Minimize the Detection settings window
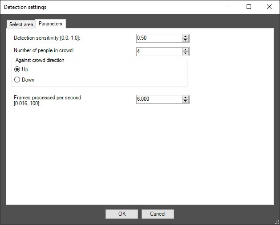Viewport: 280px width, 225px height. [x=229, y=7]
